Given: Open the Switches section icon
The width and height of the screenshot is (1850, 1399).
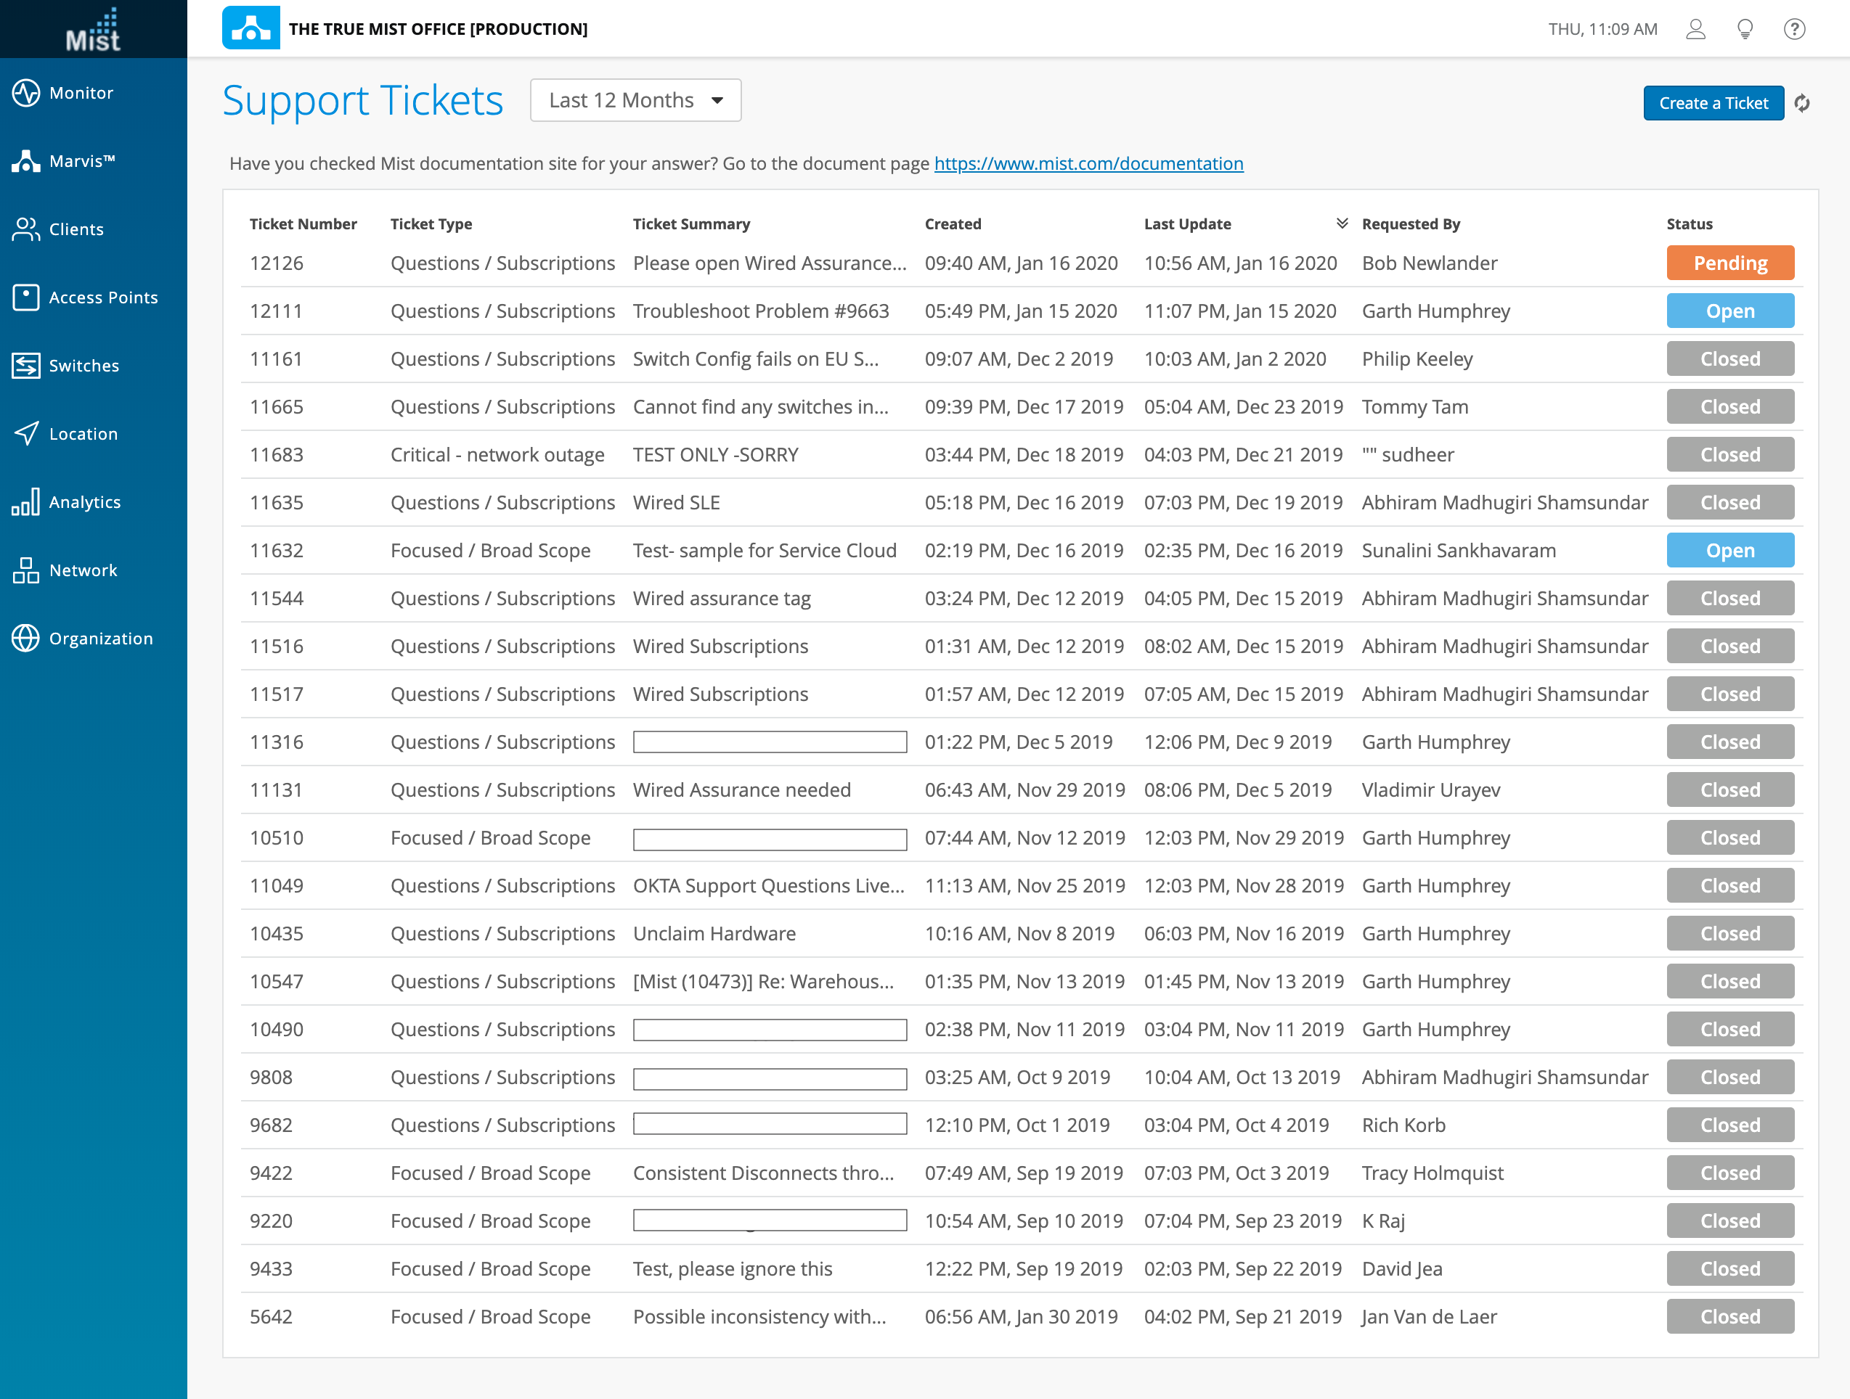Looking at the screenshot, I should tap(26, 365).
